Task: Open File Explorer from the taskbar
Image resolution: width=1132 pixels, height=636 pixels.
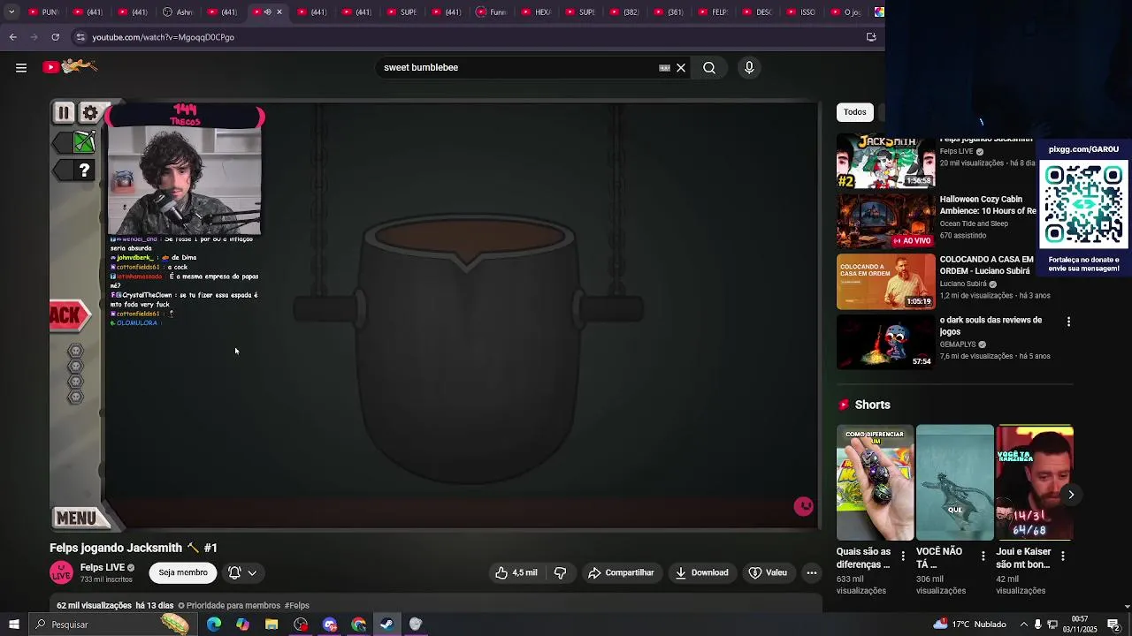Action: click(272, 625)
